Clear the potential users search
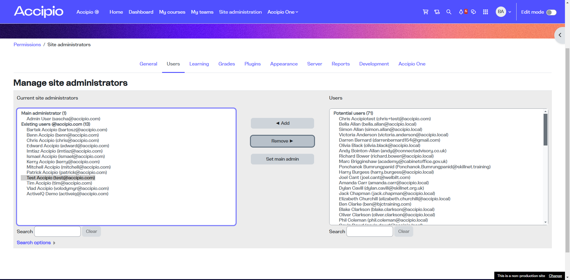This screenshot has width=570, height=280. pos(404,231)
